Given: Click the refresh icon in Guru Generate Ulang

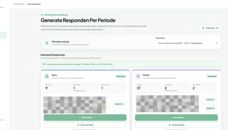Looking at the screenshot, I should click(x=78, y=125).
